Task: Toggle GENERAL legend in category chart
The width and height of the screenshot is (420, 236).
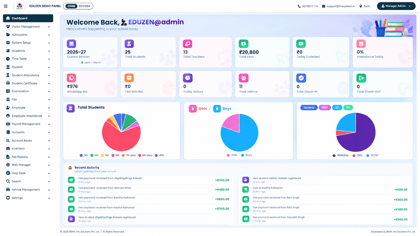Action: (341, 155)
